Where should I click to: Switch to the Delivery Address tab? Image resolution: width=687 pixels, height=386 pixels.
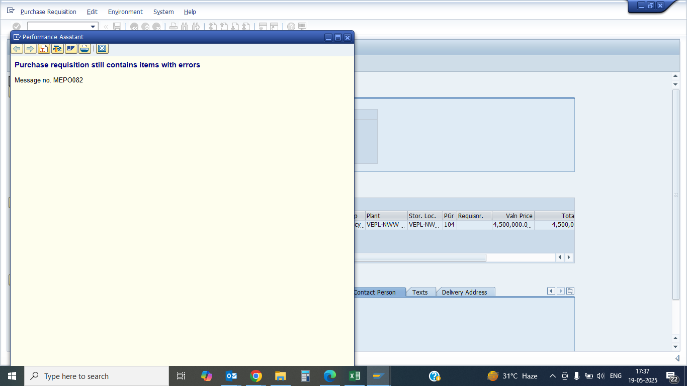pyautogui.click(x=464, y=292)
